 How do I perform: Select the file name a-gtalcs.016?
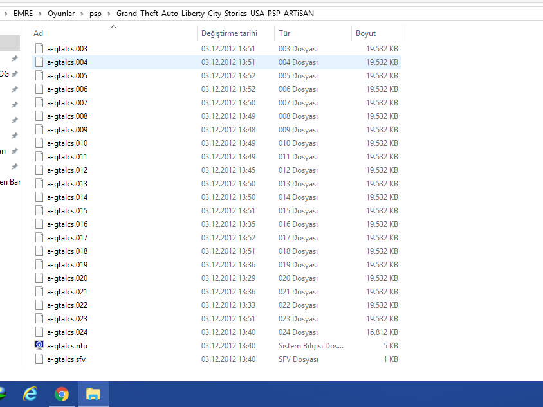[x=67, y=224]
